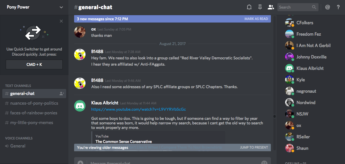Viewport: 345px width, 164px height.
Task: Show pinned messages
Action: (x=260, y=7)
